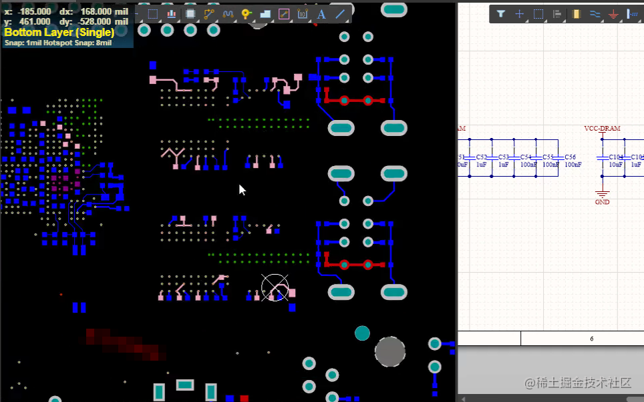644x402 pixels.
Task: Activate the alignment tool on schematic toolbar
Action: click(557, 13)
